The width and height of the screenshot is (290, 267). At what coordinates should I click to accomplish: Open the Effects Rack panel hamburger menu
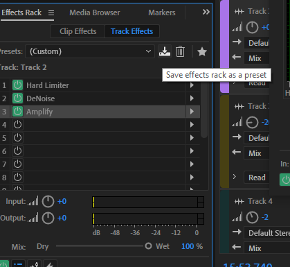[x=51, y=12]
